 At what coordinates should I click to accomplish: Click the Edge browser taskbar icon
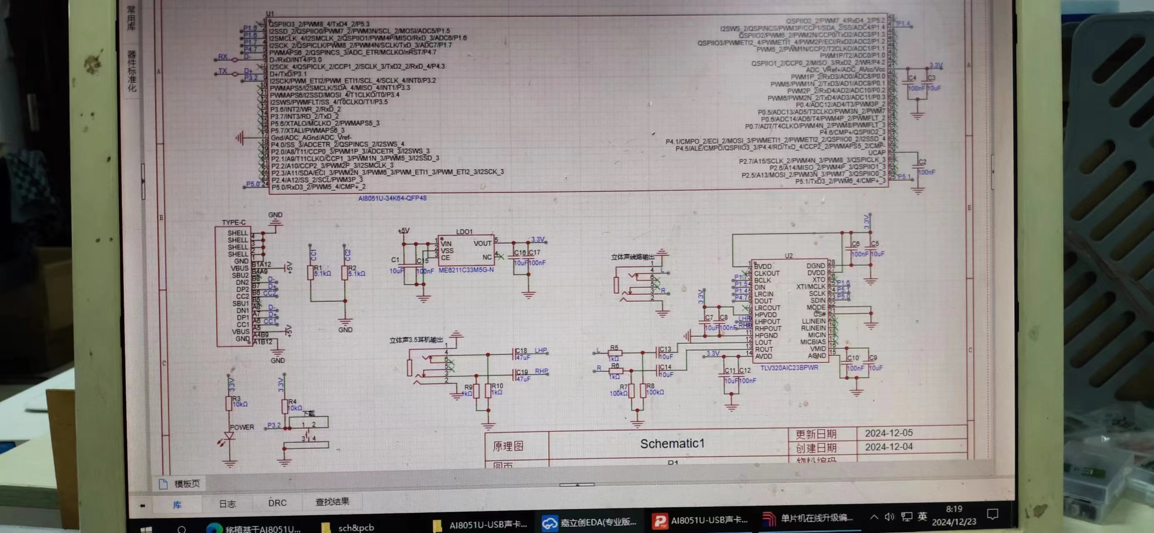214,529
